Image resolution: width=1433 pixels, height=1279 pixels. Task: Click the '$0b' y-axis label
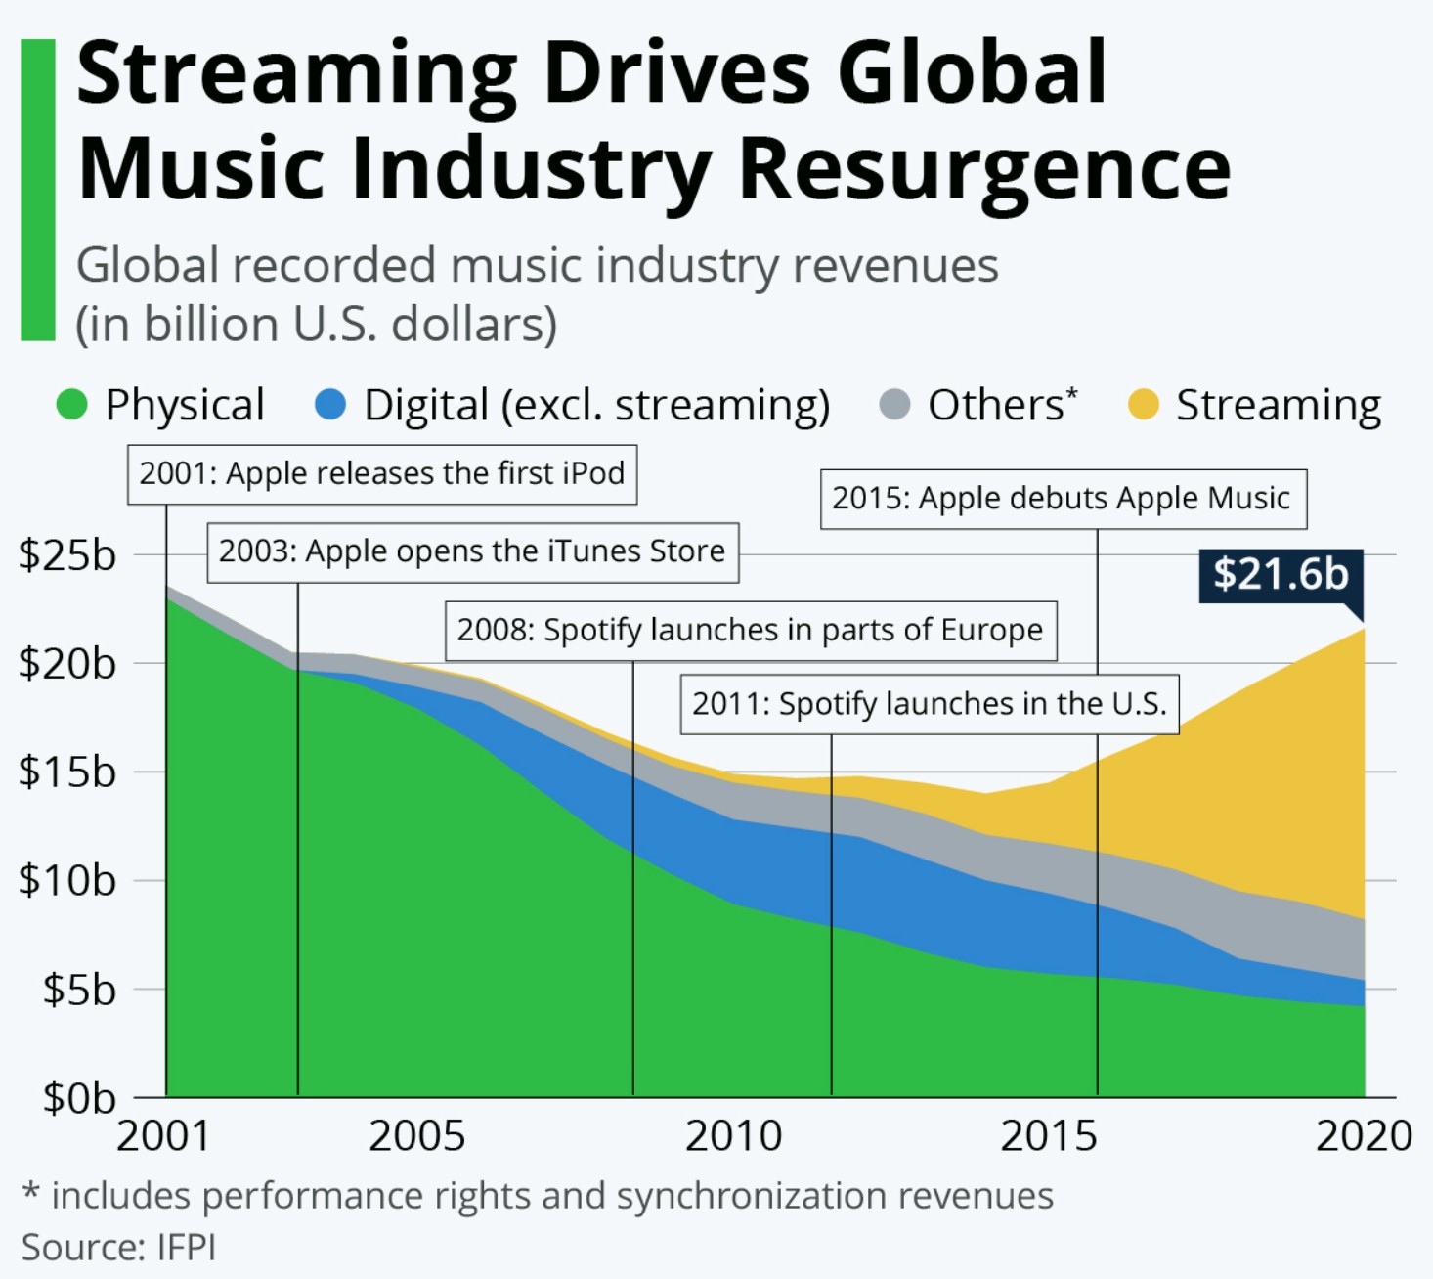pyautogui.click(x=79, y=1098)
